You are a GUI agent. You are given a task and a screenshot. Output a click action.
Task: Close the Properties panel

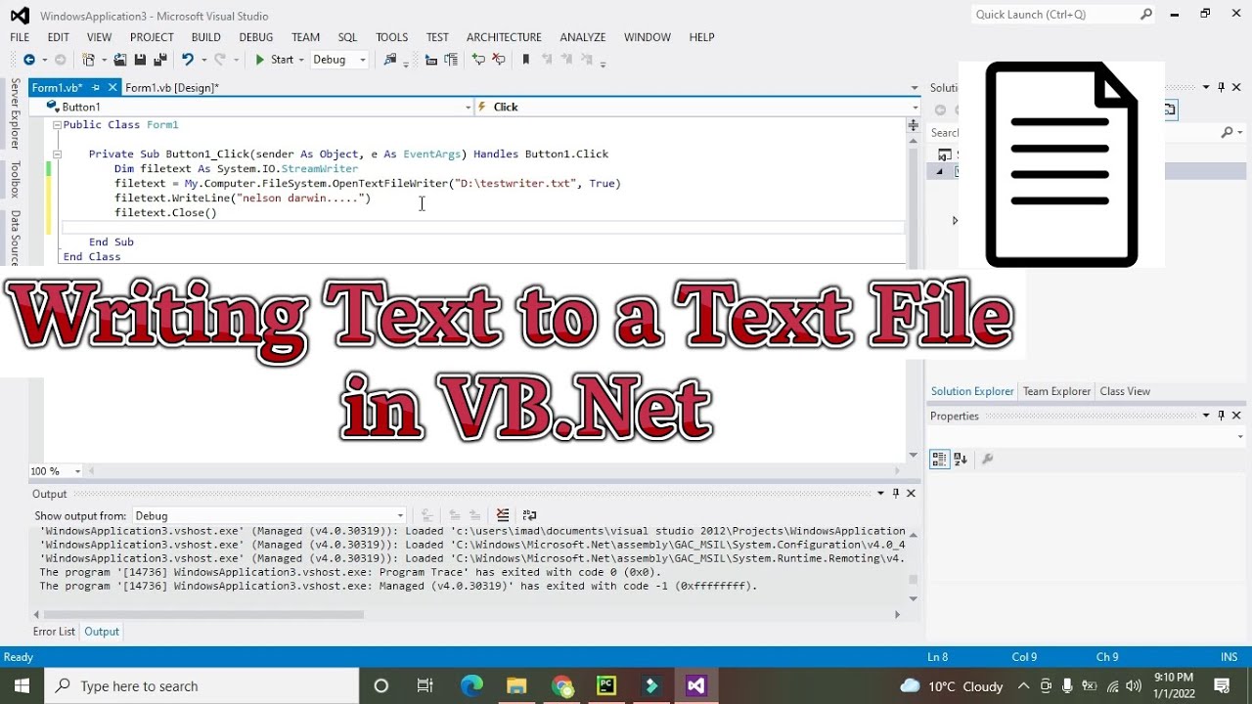coord(1236,416)
